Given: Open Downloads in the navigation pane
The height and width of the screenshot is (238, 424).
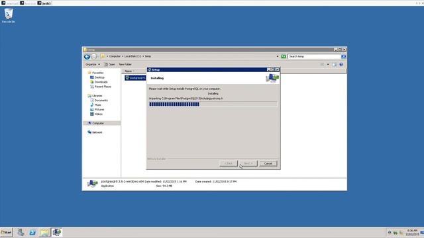Looking at the screenshot, I should click(x=99, y=82).
